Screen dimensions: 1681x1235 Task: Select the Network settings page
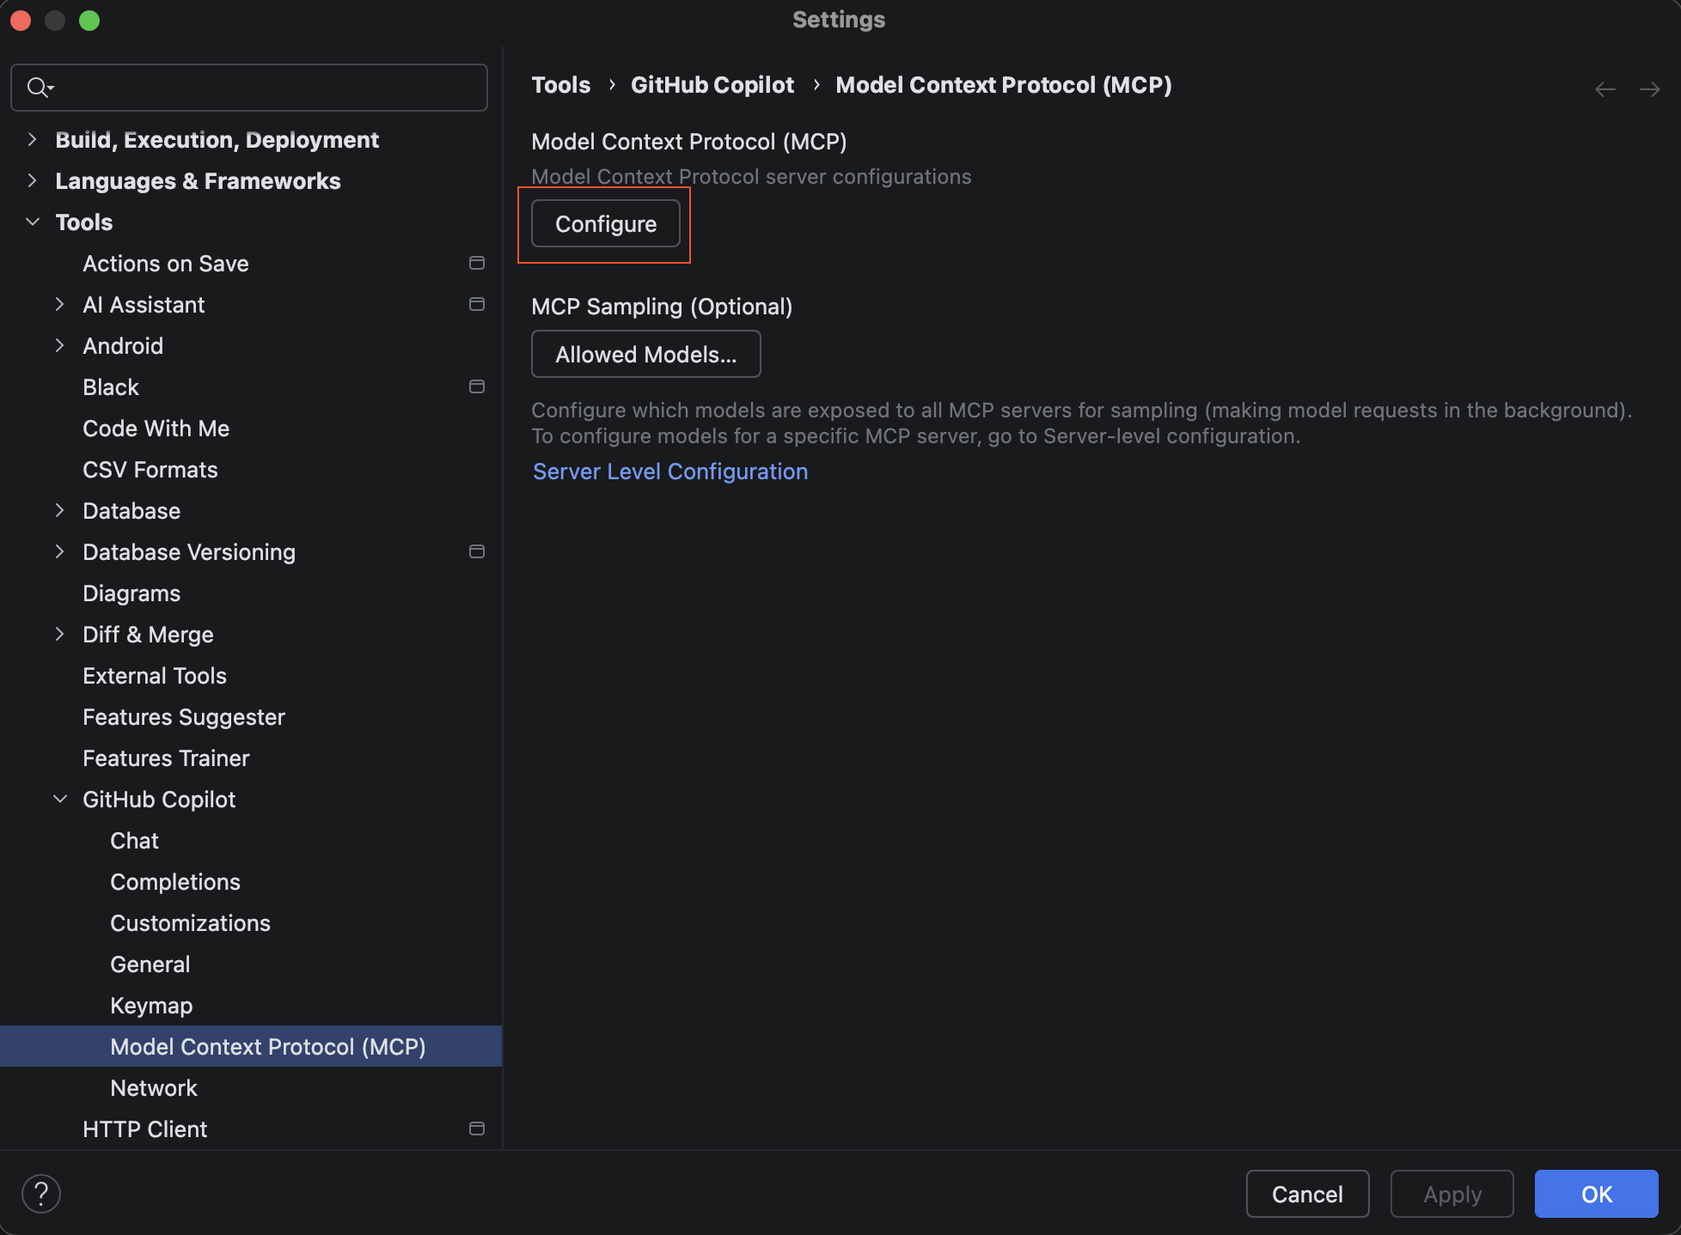click(154, 1087)
